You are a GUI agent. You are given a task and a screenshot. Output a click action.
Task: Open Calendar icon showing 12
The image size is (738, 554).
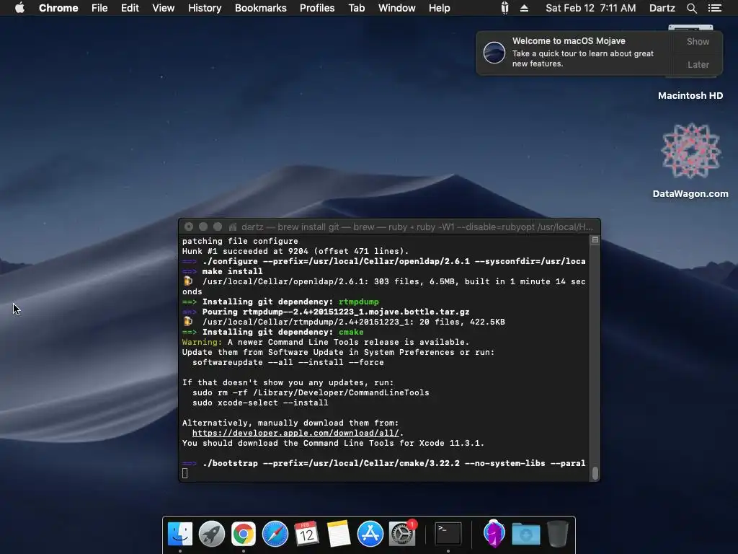(x=307, y=535)
